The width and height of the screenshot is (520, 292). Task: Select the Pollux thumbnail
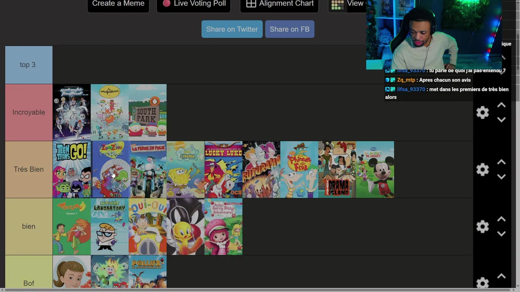147,272
